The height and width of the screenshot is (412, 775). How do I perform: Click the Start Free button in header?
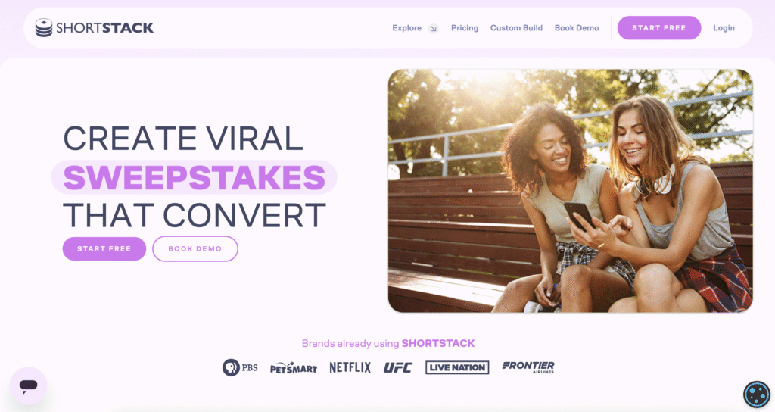point(659,28)
